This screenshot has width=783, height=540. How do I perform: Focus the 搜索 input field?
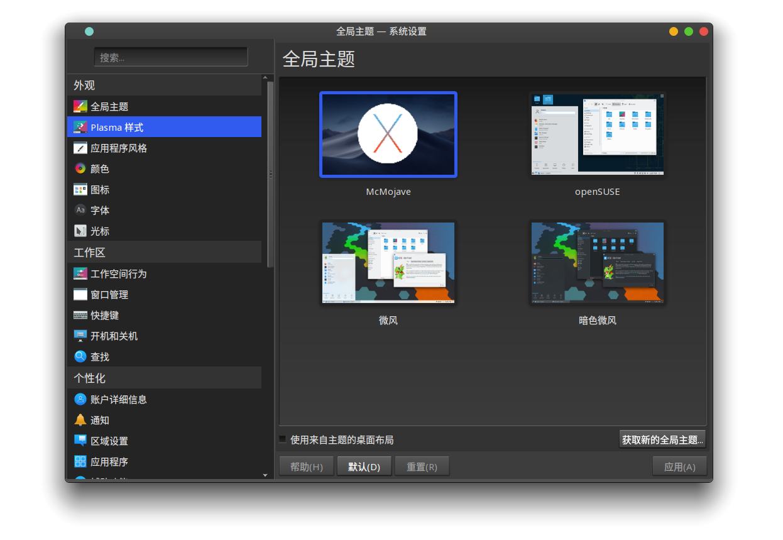[171, 57]
